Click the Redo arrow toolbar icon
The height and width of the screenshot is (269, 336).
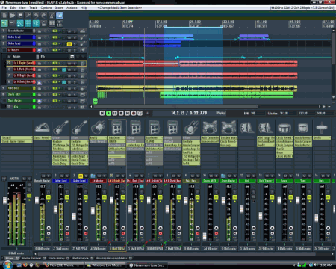tap(44, 16)
